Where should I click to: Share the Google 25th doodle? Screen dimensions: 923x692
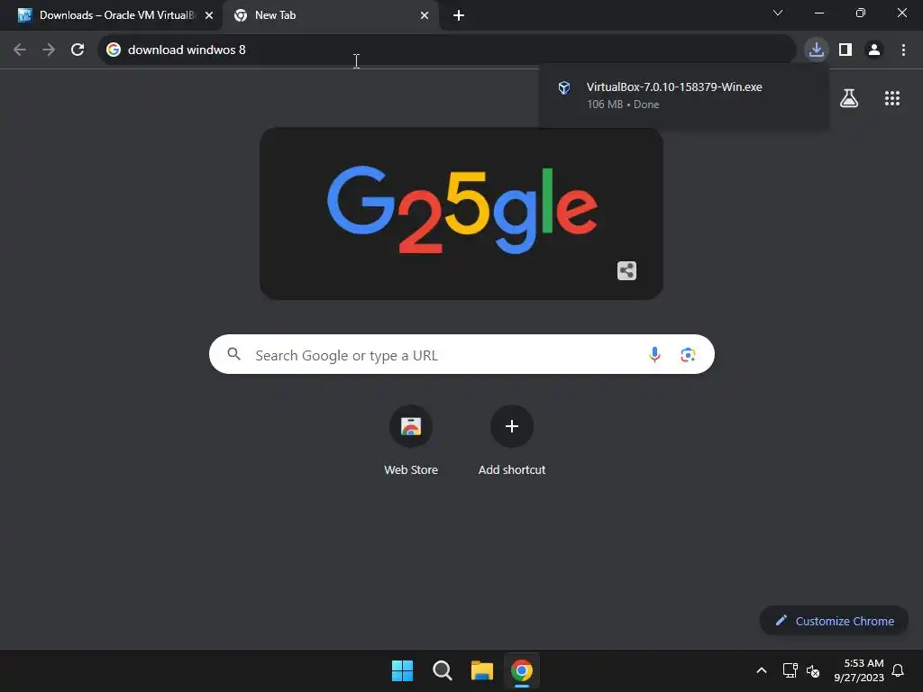pyautogui.click(x=627, y=270)
